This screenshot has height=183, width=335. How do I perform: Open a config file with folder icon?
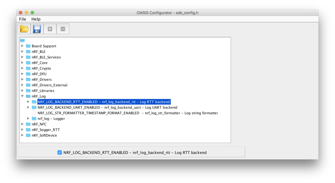(x=24, y=29)
